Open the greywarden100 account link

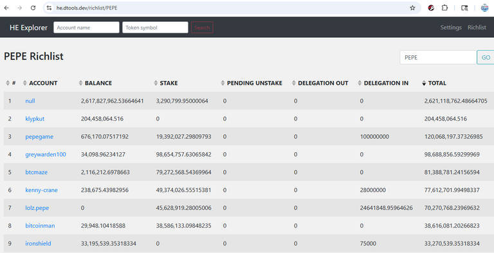(46, 155)
